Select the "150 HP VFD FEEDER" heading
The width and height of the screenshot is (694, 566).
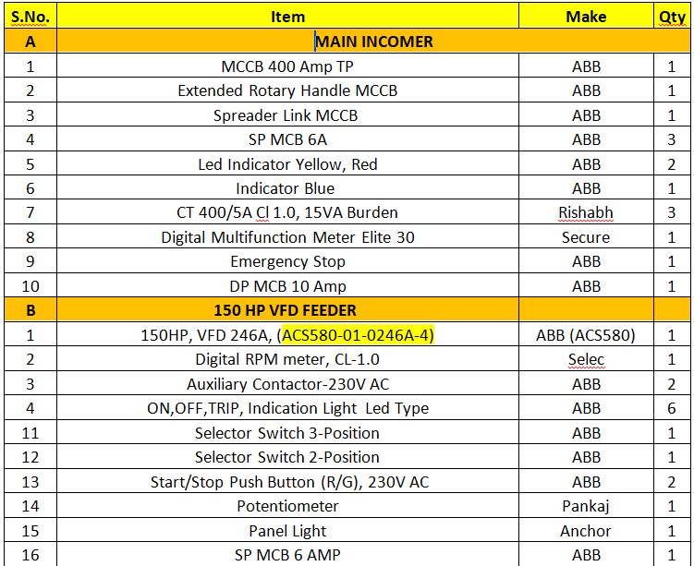pyautogui.click(x=285, y=310)
